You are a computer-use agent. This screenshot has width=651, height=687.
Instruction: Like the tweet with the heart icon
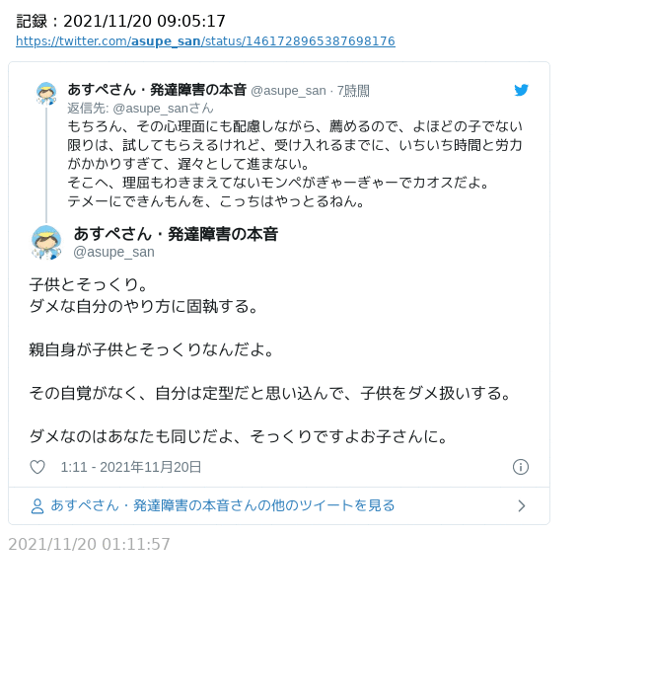click(37, 467)
